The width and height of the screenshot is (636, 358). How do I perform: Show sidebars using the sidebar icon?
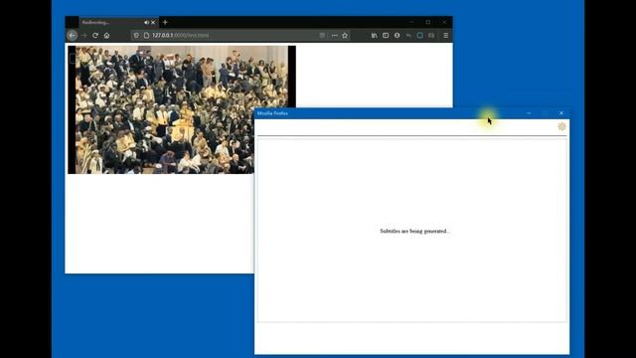point(386,36)
